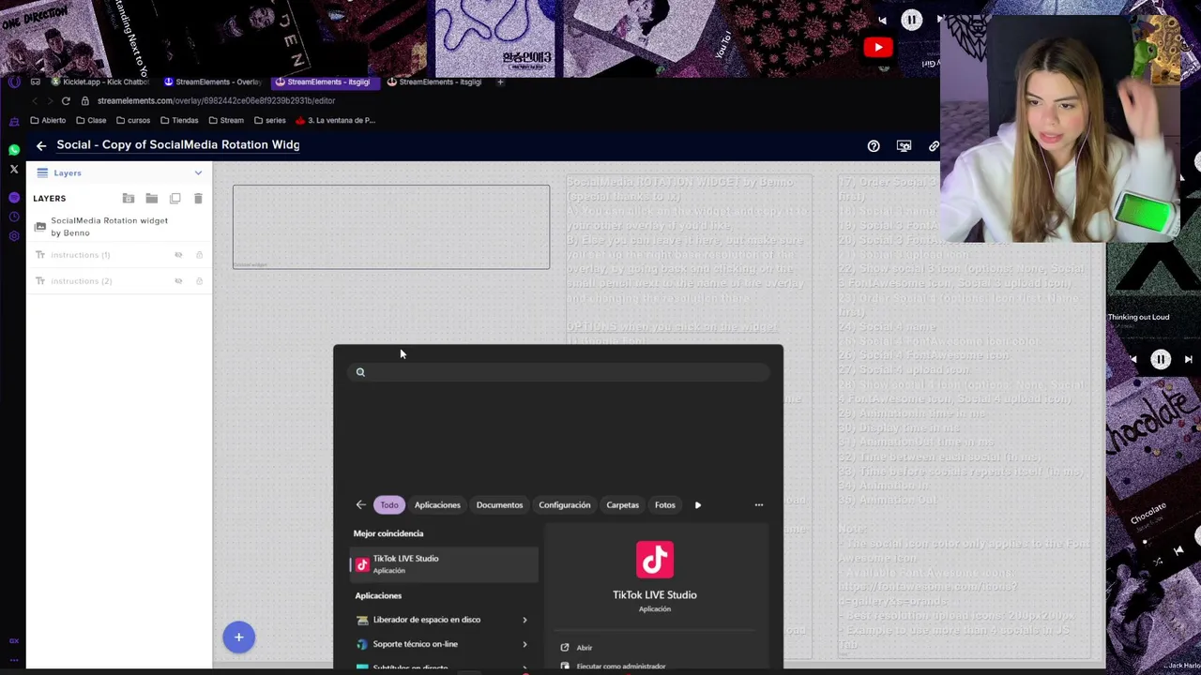Copy overlay link via chain icon

(934, 146)
